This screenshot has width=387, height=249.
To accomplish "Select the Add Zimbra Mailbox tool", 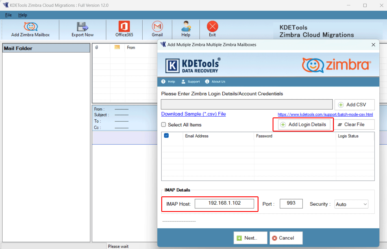I will [30, 29].
